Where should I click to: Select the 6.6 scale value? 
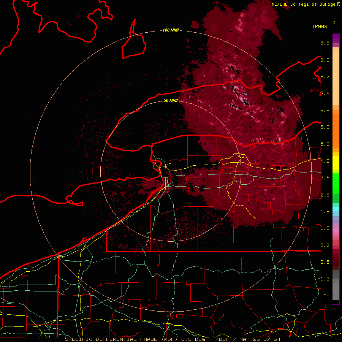click(325, 110)
